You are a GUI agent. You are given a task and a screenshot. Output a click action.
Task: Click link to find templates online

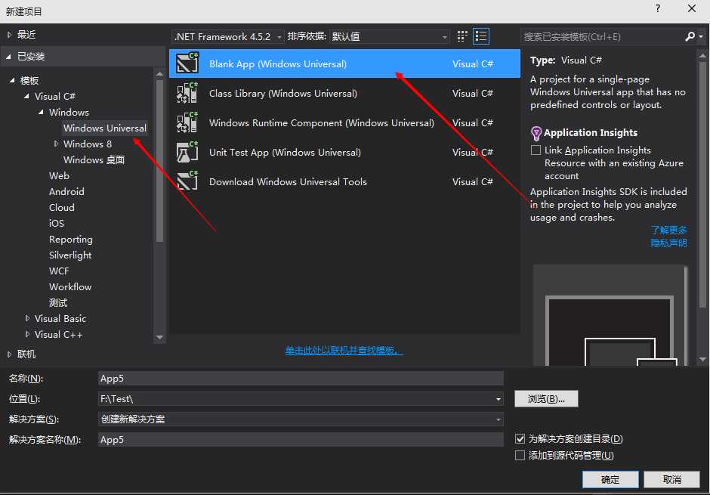coord(344,351)
